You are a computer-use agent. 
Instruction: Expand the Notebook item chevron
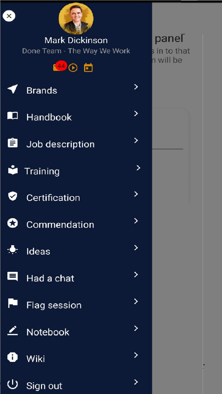point(136,328)
